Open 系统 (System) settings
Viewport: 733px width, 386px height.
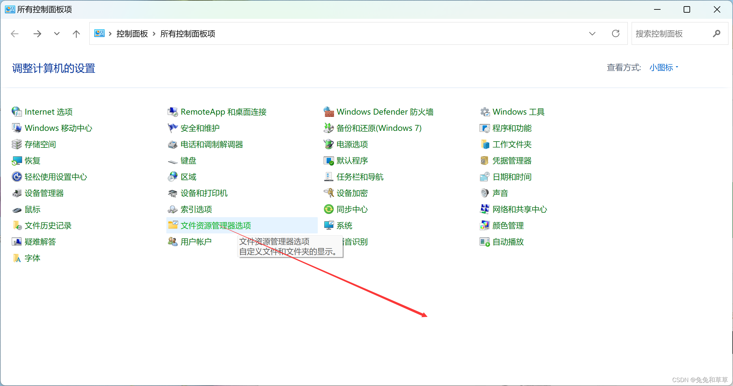[344, 225]
